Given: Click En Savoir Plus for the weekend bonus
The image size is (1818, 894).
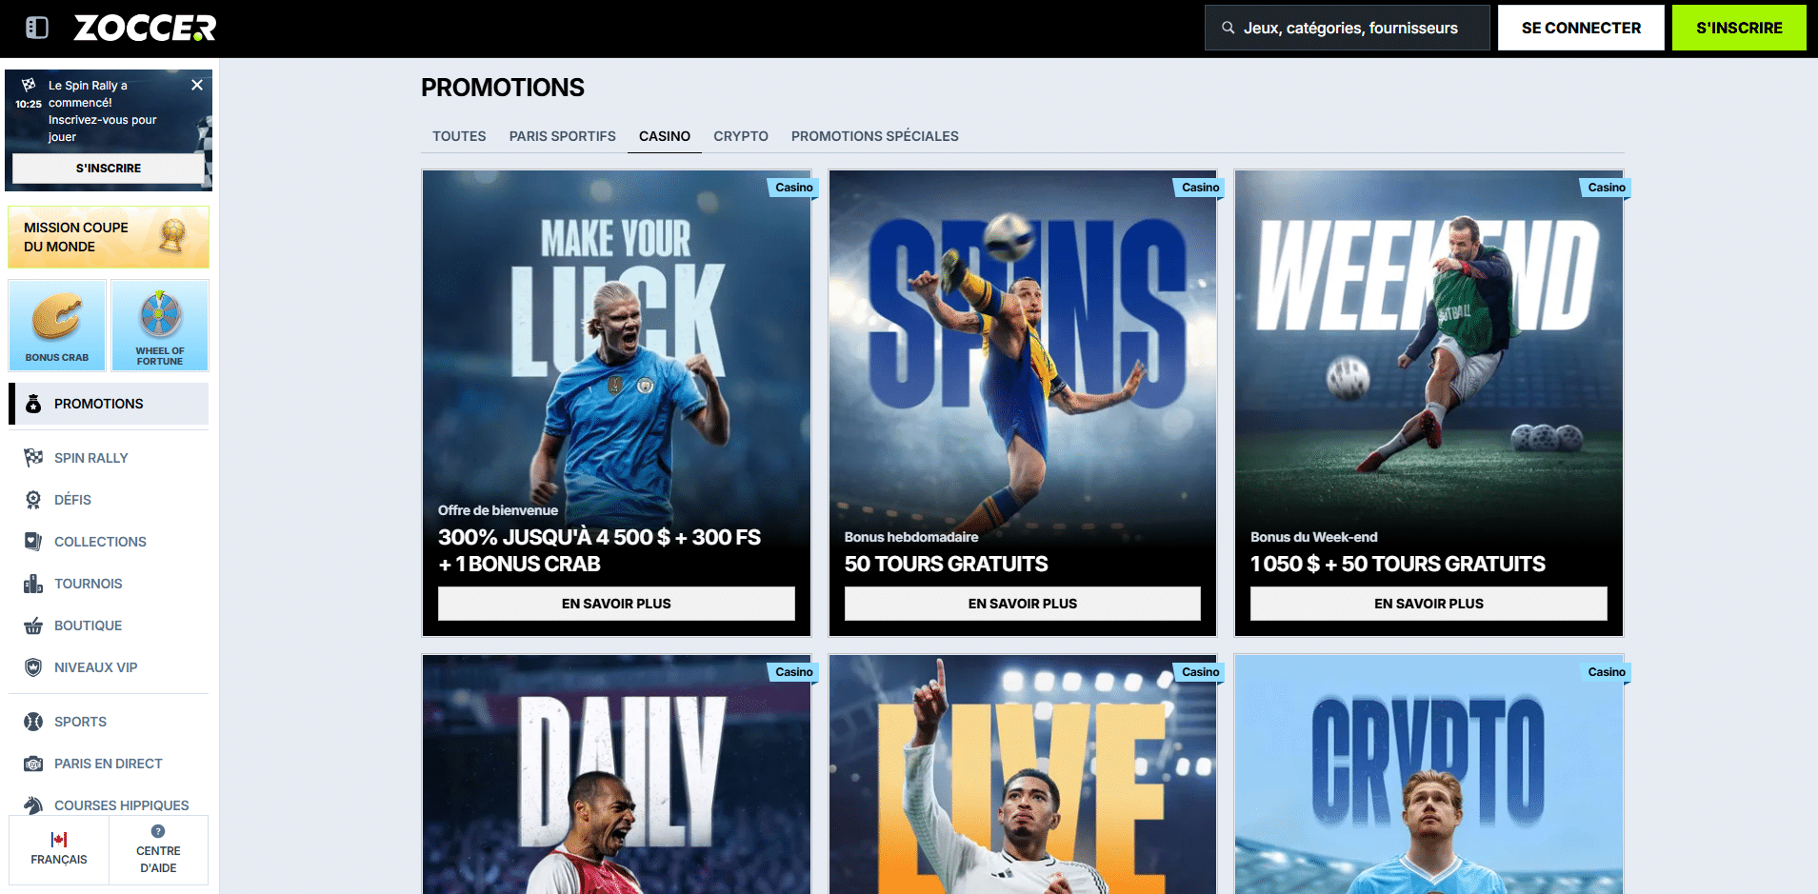Looking at the screenshot, I should pos(1428,604).
